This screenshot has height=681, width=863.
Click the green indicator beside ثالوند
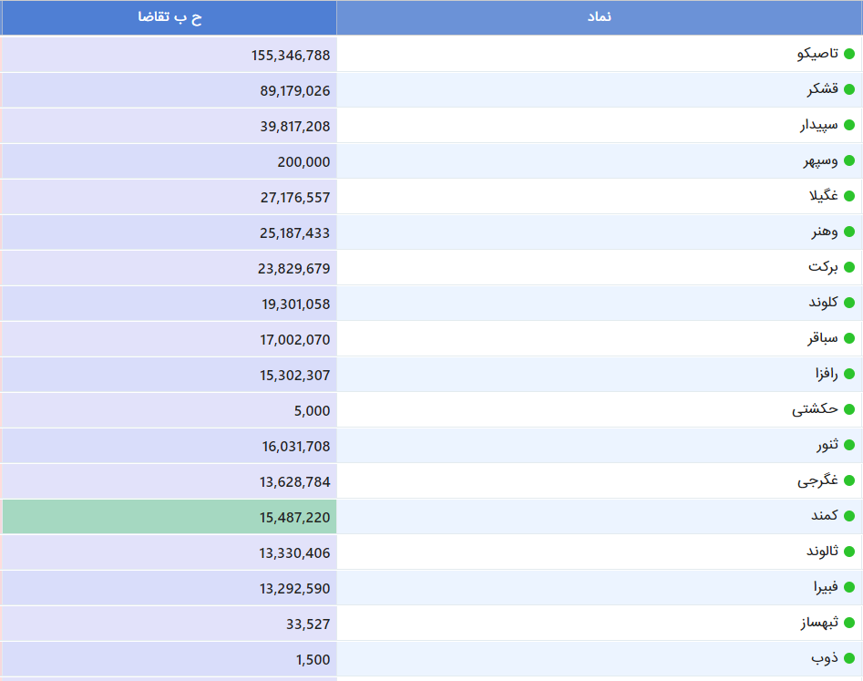[848, 552]
